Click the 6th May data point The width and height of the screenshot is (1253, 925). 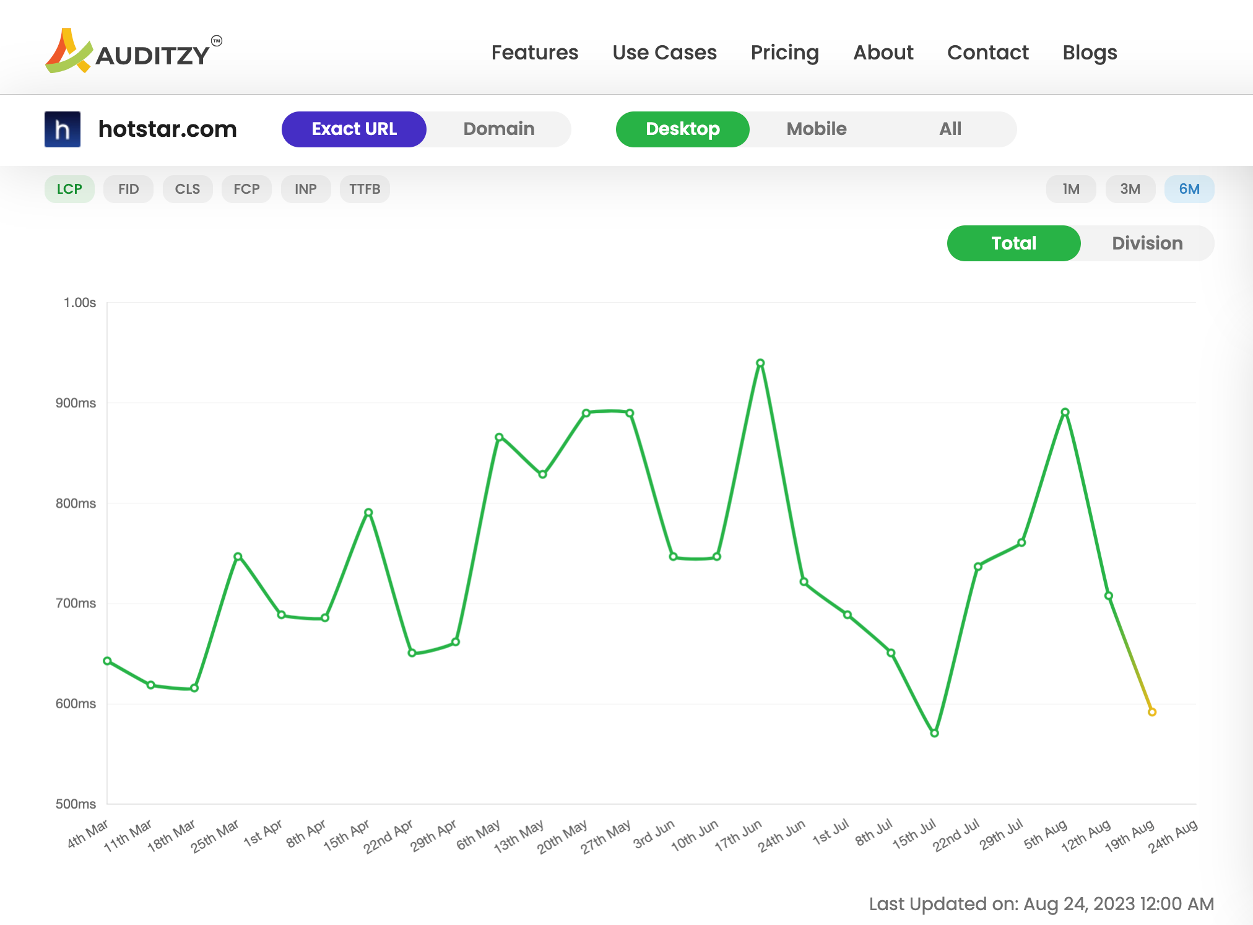click(499, 437)
